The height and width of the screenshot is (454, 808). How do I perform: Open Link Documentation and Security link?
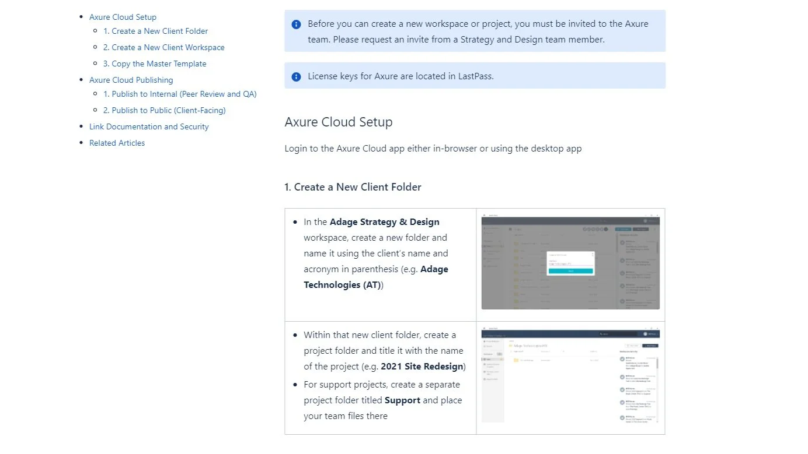tap(149, 126)
